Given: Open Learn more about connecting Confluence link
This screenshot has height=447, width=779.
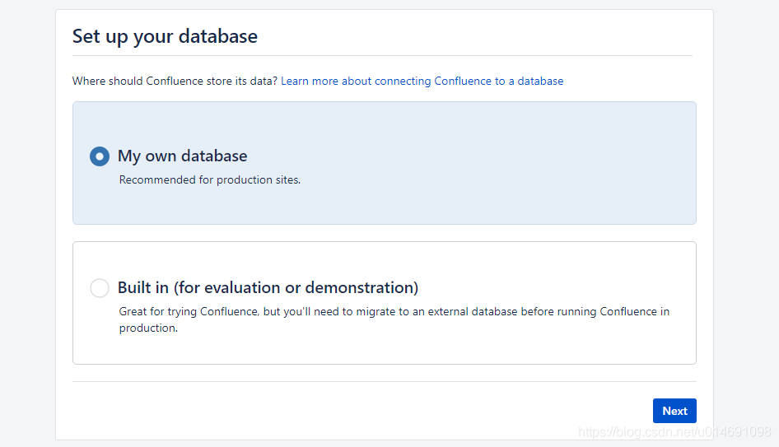Looking at the screenshot, I should [422, 81].
